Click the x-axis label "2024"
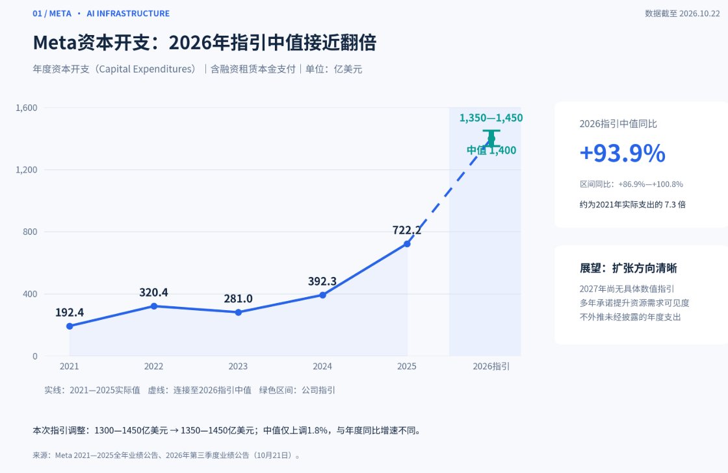Image resolution: width=728 pixels, height=473 pixels. point(322,367)
